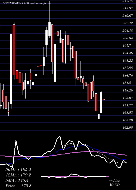Click the 197.7 price axis label
Image resolution: width=136 pixels, height=190 pixels.
click(x=127, y=45)
